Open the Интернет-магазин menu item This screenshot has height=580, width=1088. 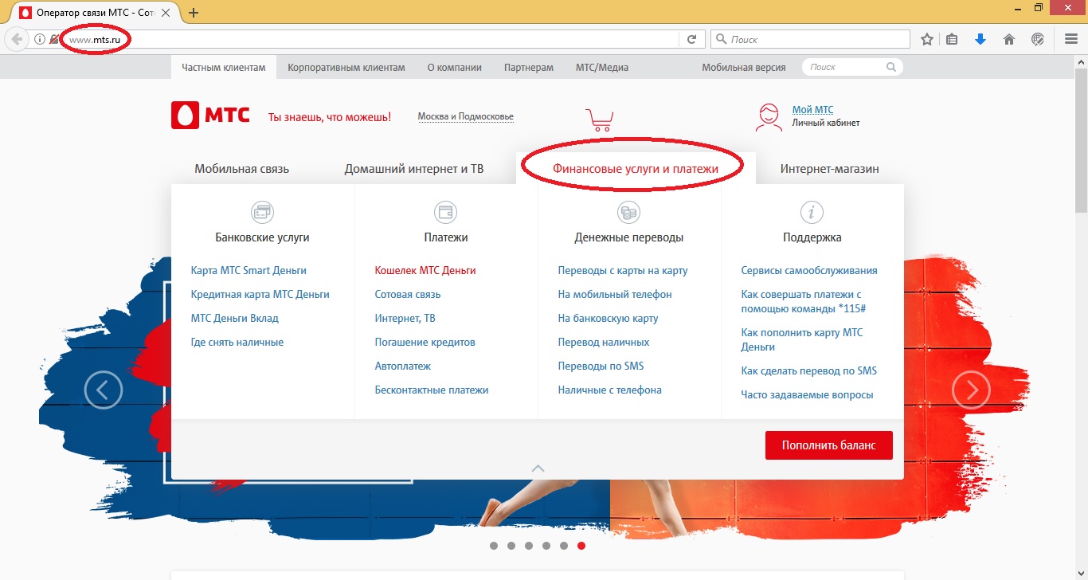pyautogui.click(x=829, y=169)
